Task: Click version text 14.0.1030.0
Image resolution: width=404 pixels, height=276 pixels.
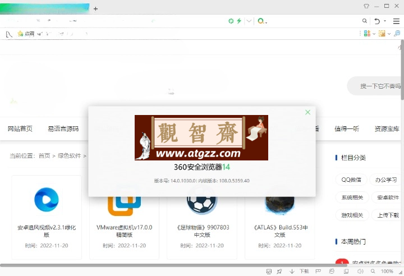Action: [183, 181]
